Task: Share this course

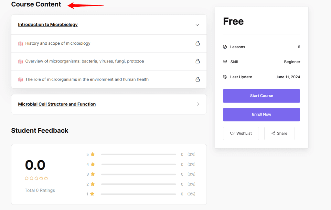Action: 279,133
